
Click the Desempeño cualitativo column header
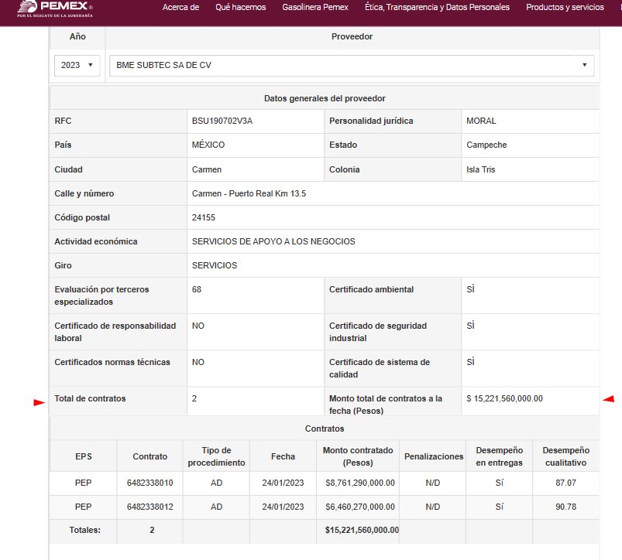[x=565, y=456]
